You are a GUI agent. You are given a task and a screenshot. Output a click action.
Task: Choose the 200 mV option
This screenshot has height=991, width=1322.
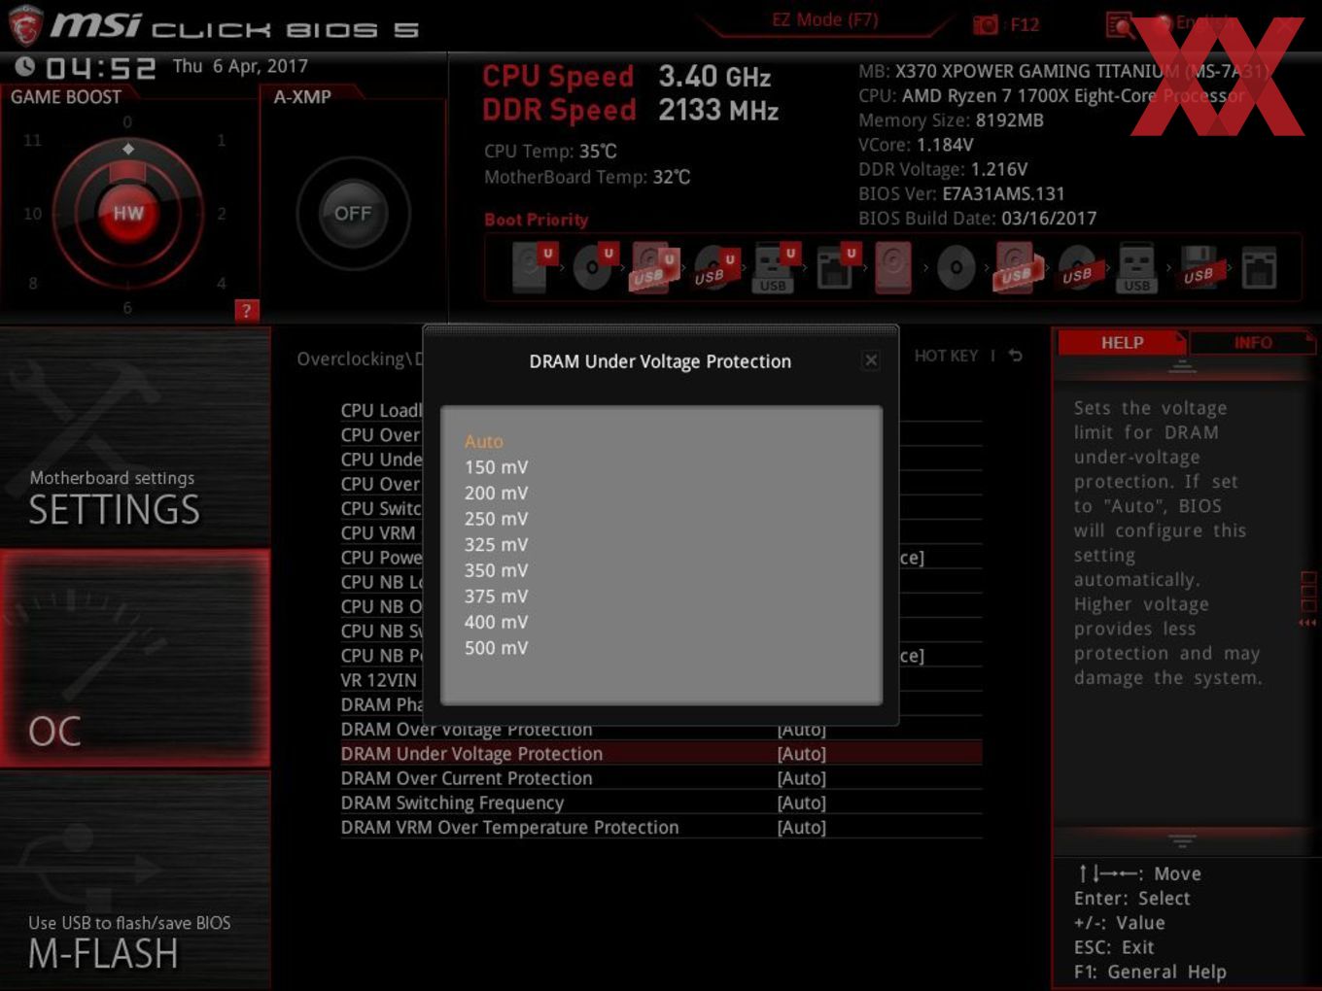(x=496, y=493)
